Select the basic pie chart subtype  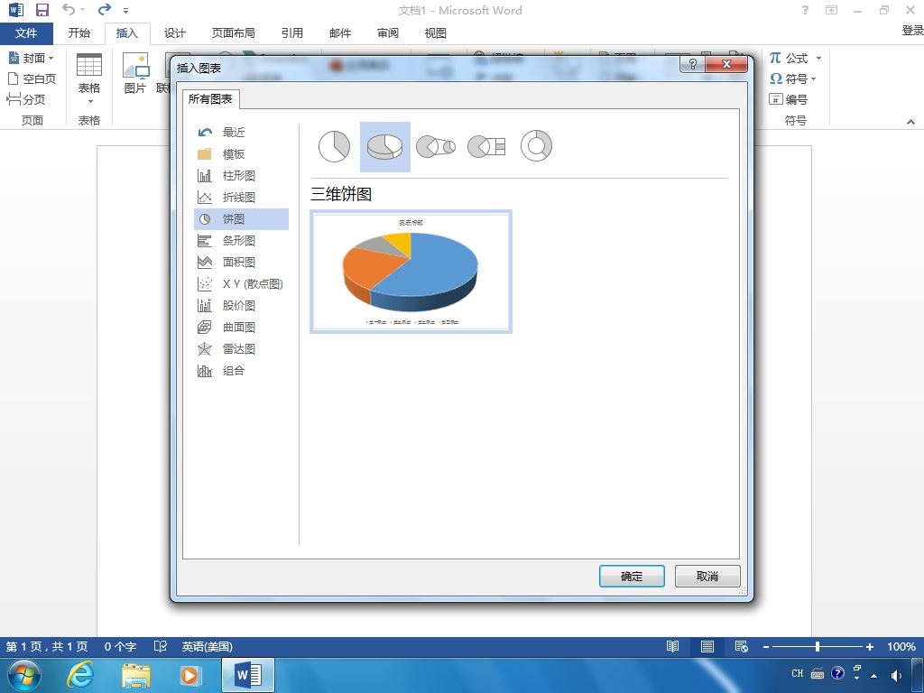(334, 146)
